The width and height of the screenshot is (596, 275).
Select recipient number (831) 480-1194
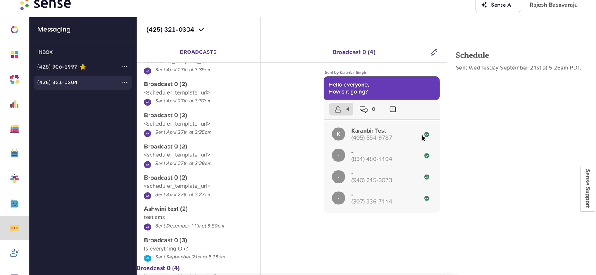coord(382,156)
